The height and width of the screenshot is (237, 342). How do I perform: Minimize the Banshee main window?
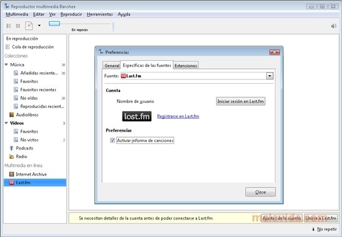click(312, 7)
